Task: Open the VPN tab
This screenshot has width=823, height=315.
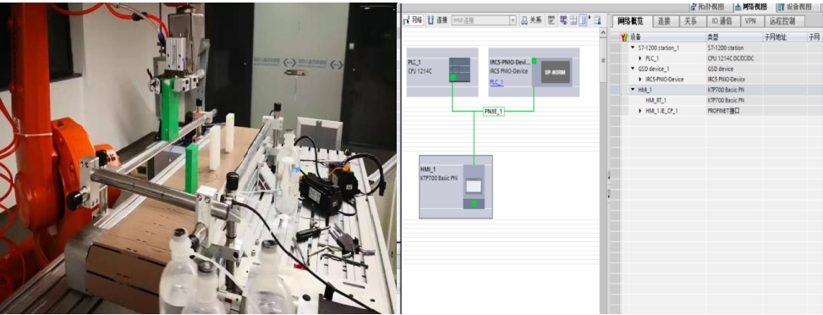Action: [750, 21]
